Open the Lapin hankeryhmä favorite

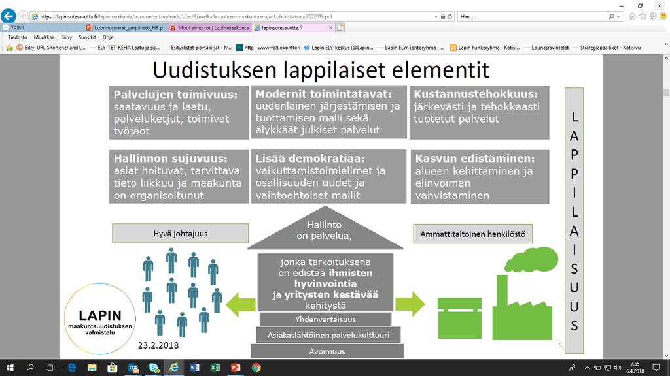tap(485, 48)
